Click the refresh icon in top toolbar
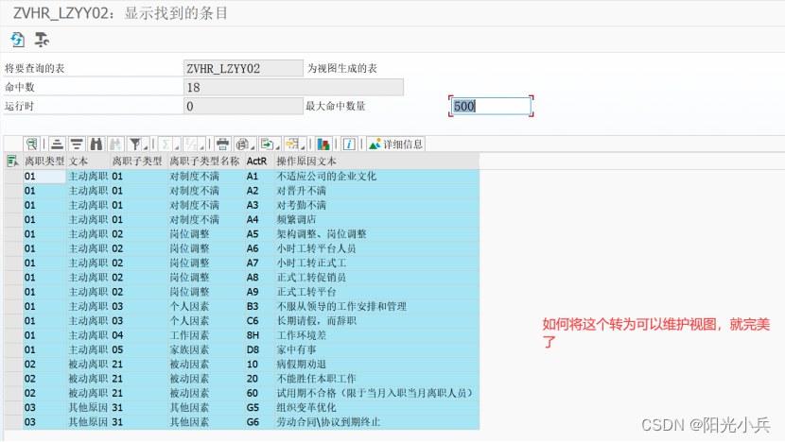 18,40
